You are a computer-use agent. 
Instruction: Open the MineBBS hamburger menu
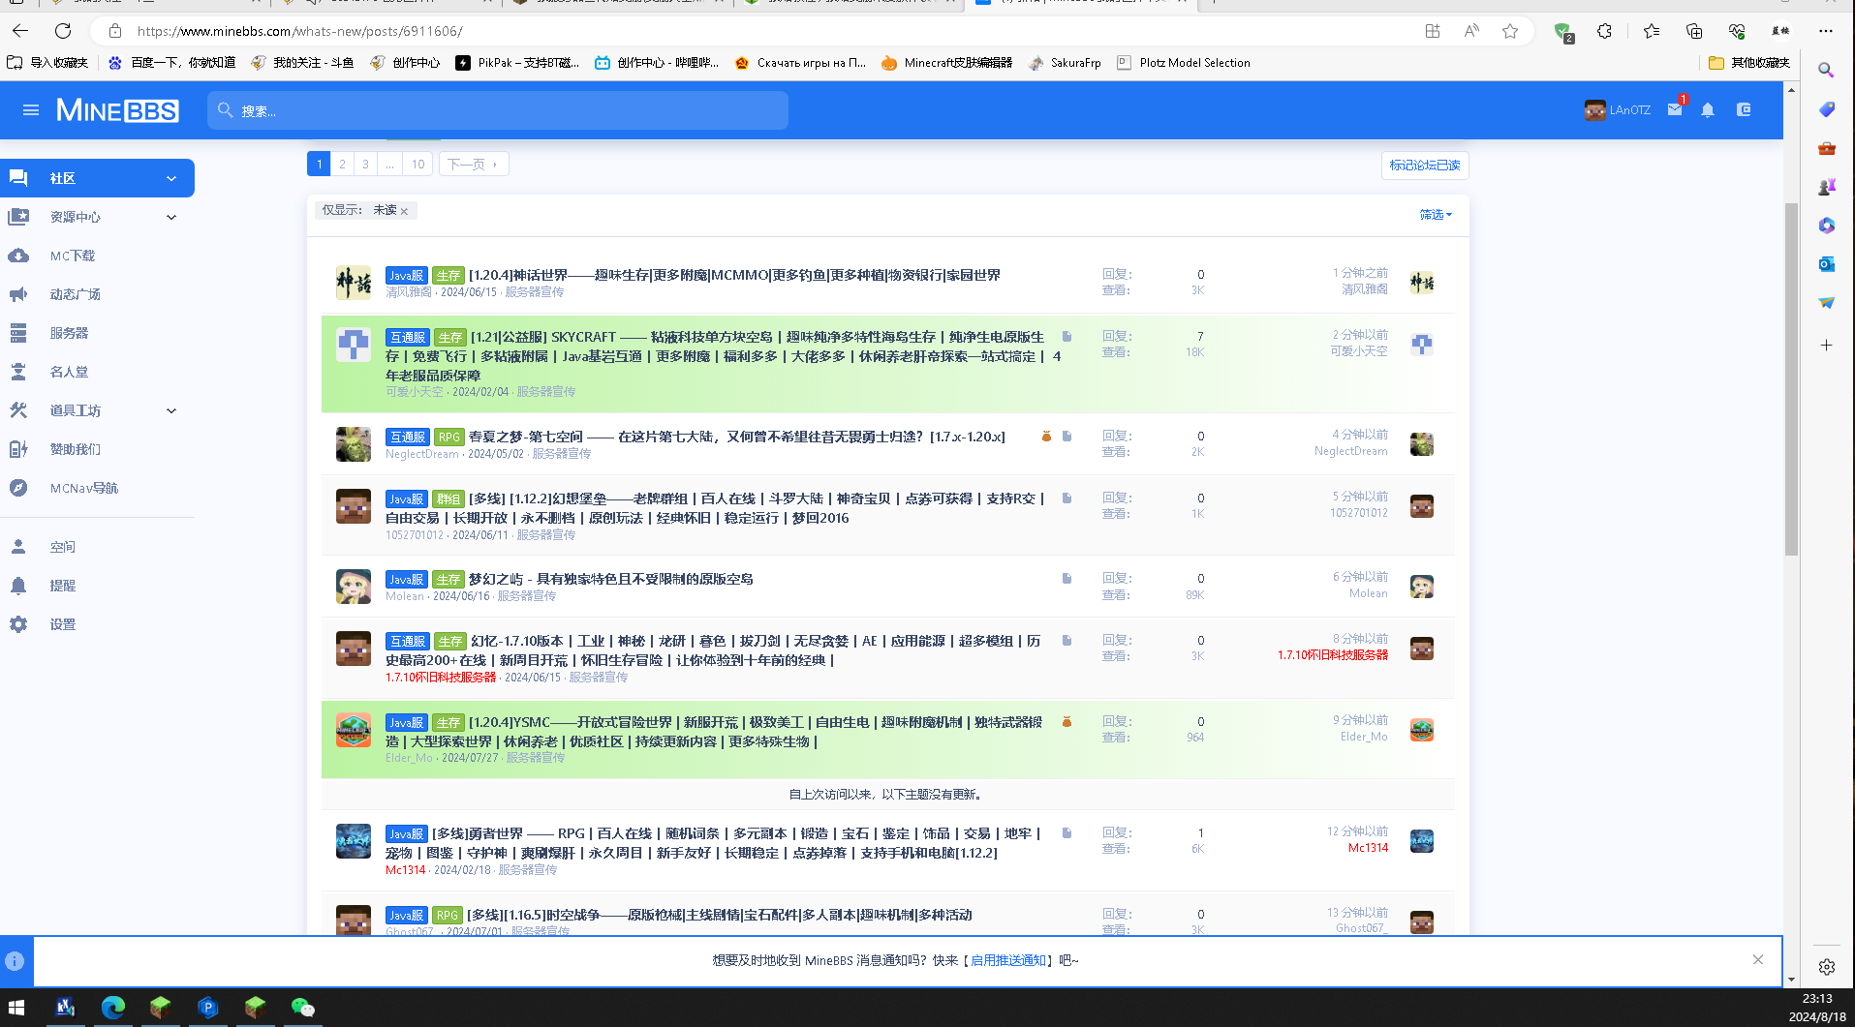[x=31, y=110]
